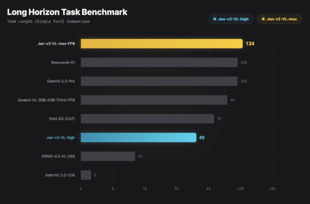
Task: Click the 256 tick on the x-axis
Action: pos(272,189)
